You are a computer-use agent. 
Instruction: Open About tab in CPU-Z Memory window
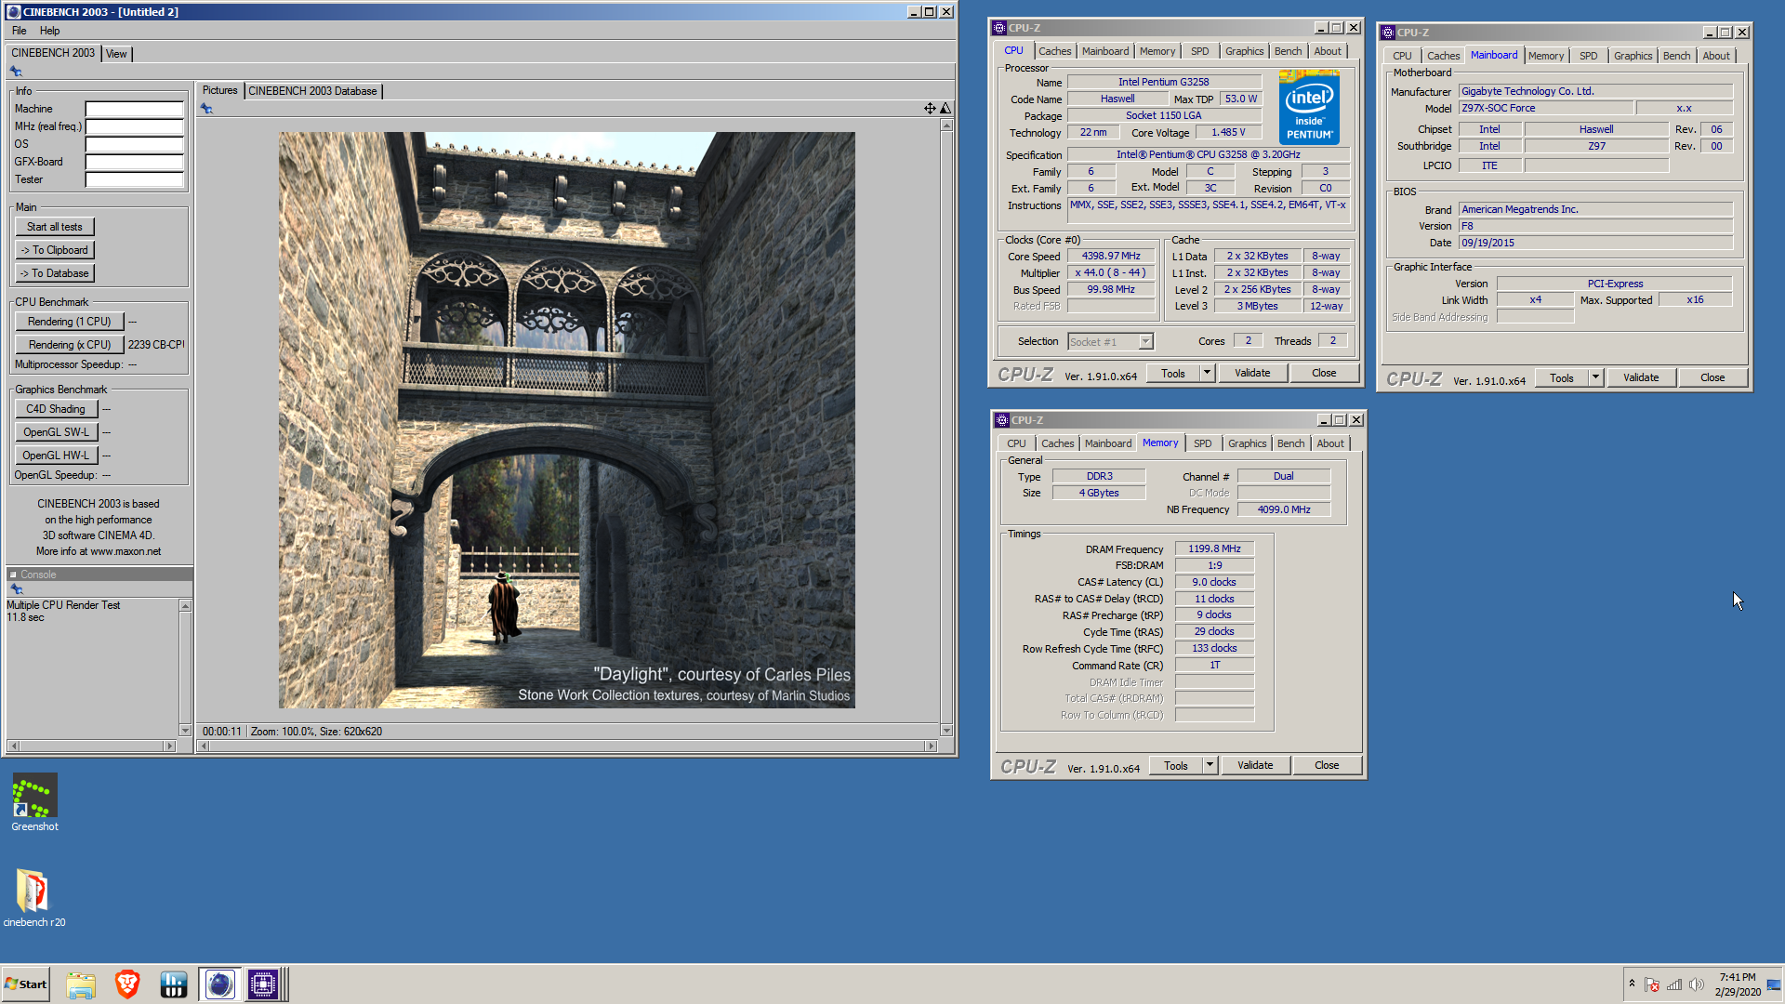(x=1330, y=443)
